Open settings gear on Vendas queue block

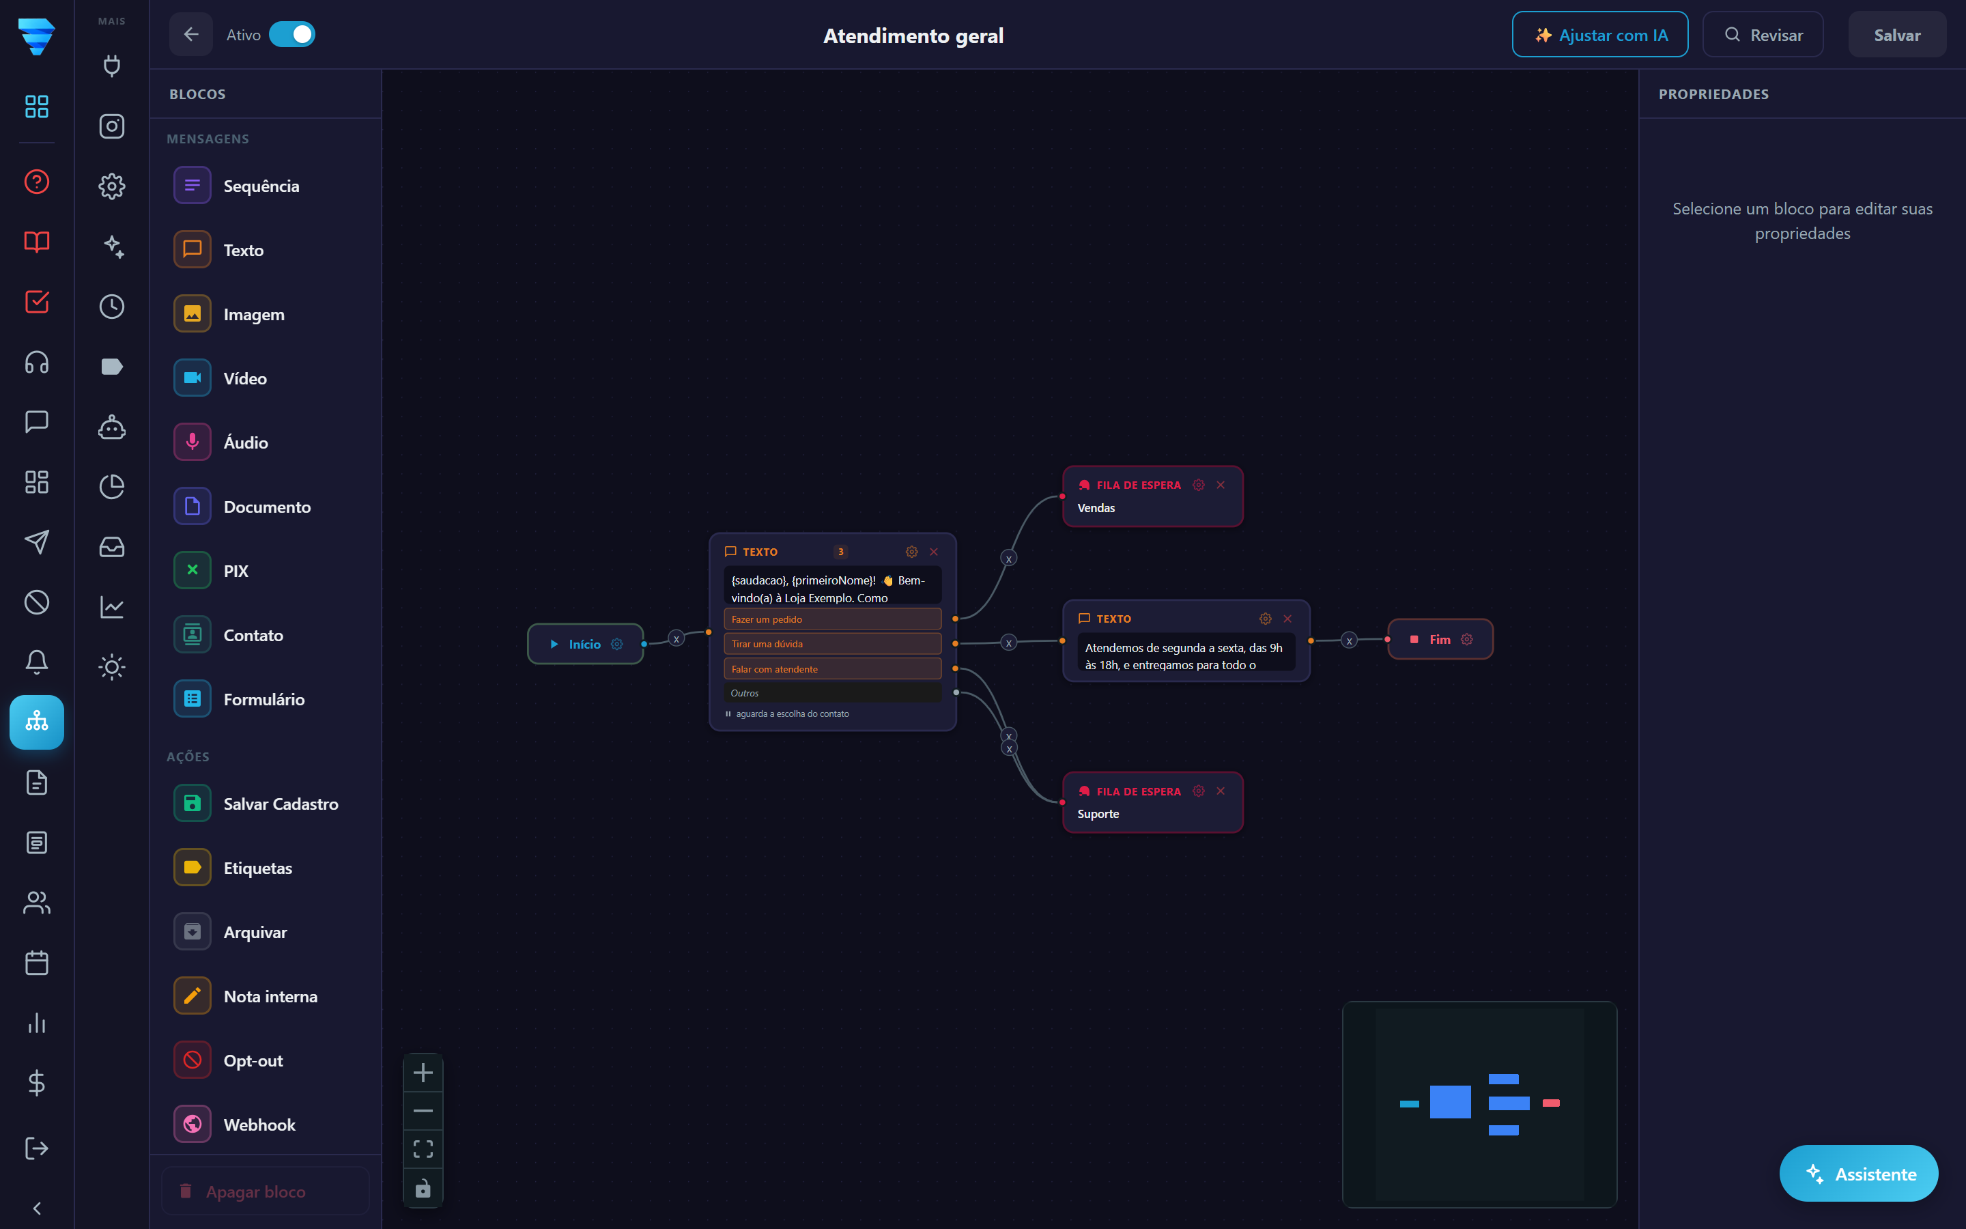(x=1198, y=485)
